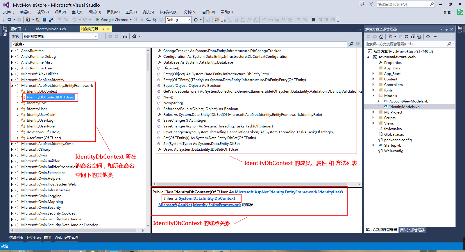This screenshot has height=252, width=465.
Task: Expand the Startup.vb node
Action: click(x=373, y=145)
